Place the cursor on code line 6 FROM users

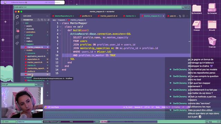(80, 41)
